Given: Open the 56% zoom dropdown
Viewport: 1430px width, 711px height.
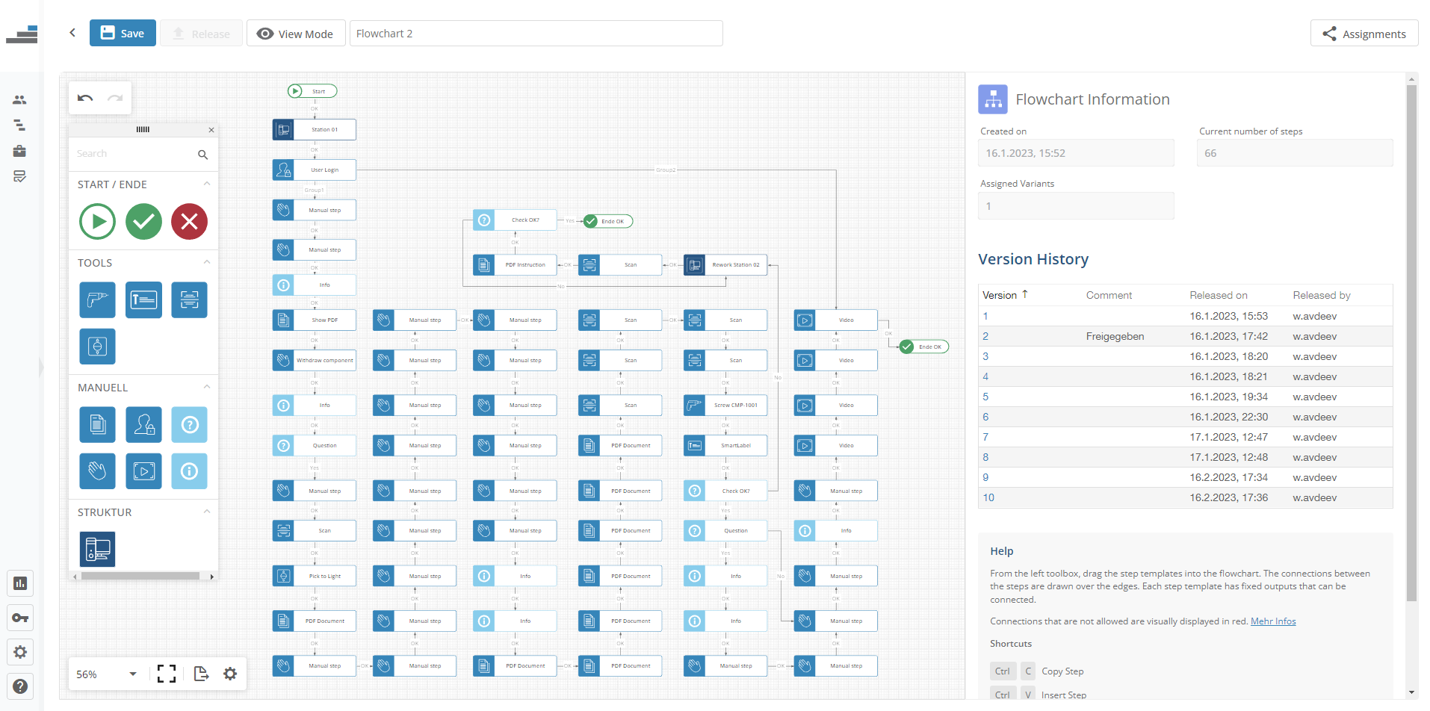Looking at the screenshot, I should [x=132, y=674].
